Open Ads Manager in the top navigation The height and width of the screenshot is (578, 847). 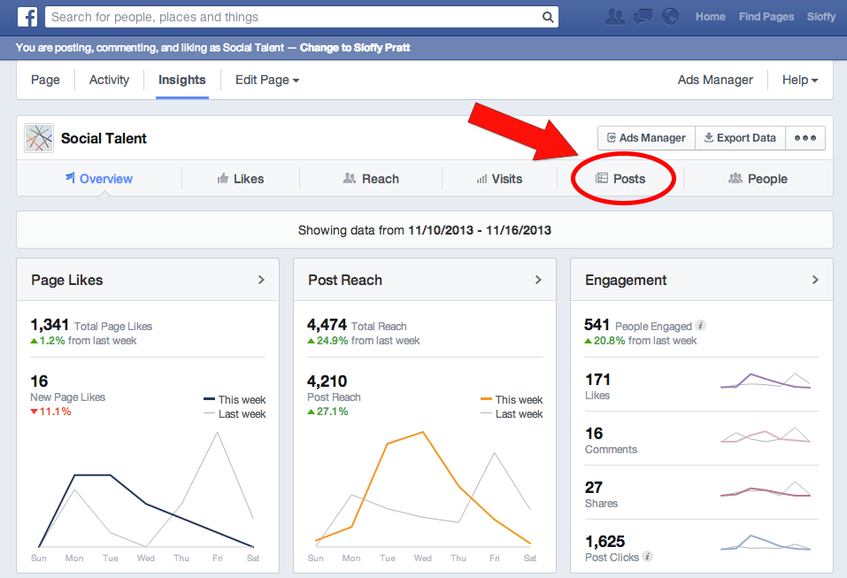pyautogui.click(x=715, y=80)
